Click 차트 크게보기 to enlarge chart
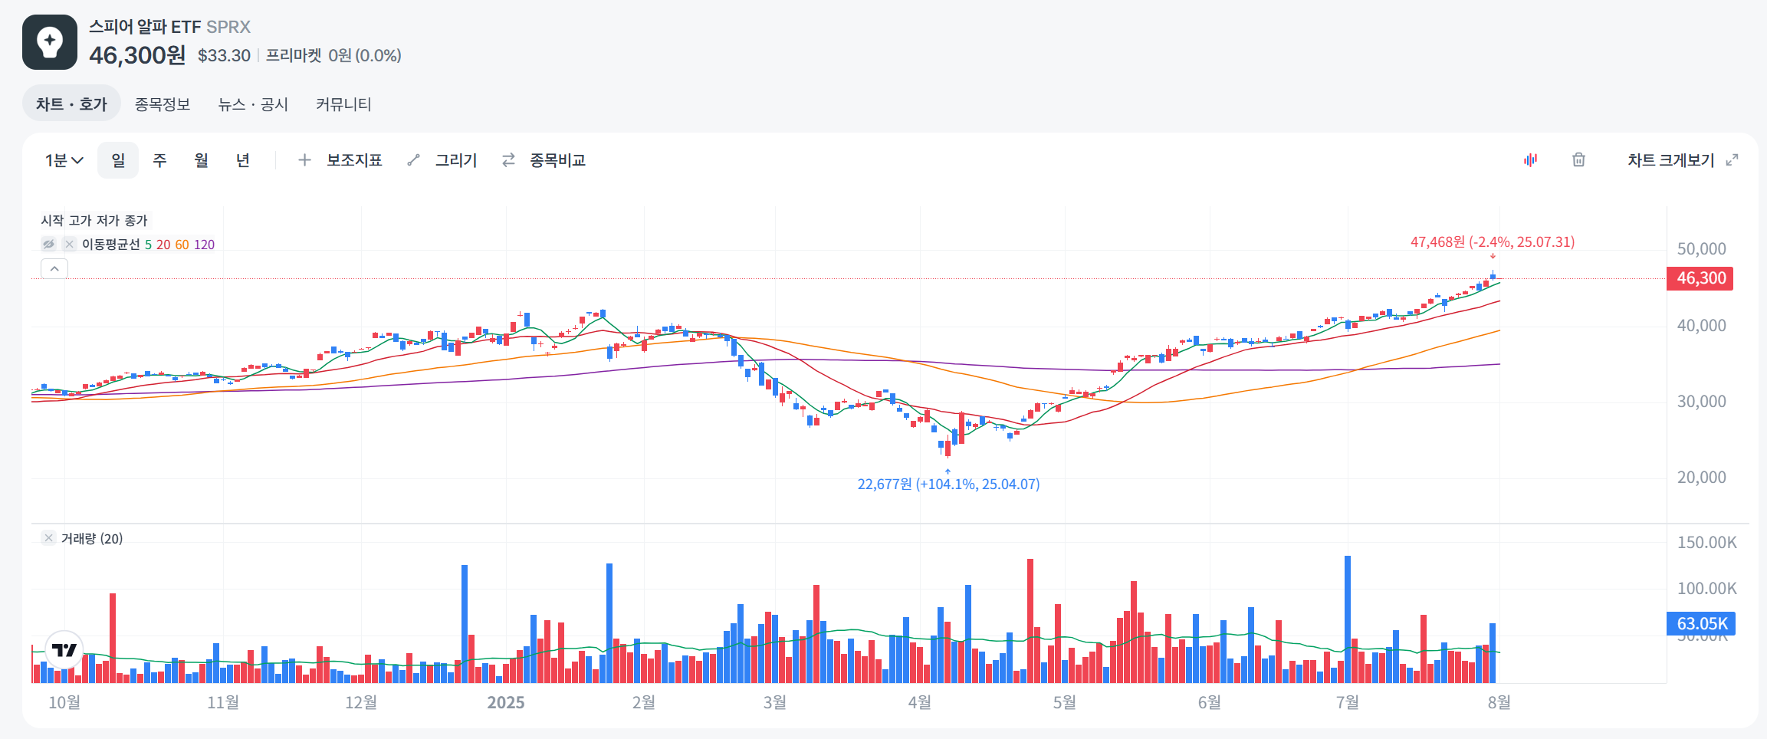The image size is (1767, 739). [x=1671, y=160]
